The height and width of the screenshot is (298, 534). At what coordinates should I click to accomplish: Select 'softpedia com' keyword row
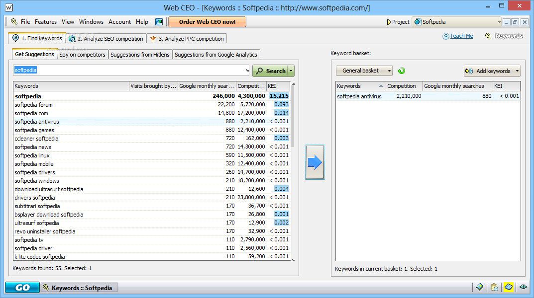152,113
